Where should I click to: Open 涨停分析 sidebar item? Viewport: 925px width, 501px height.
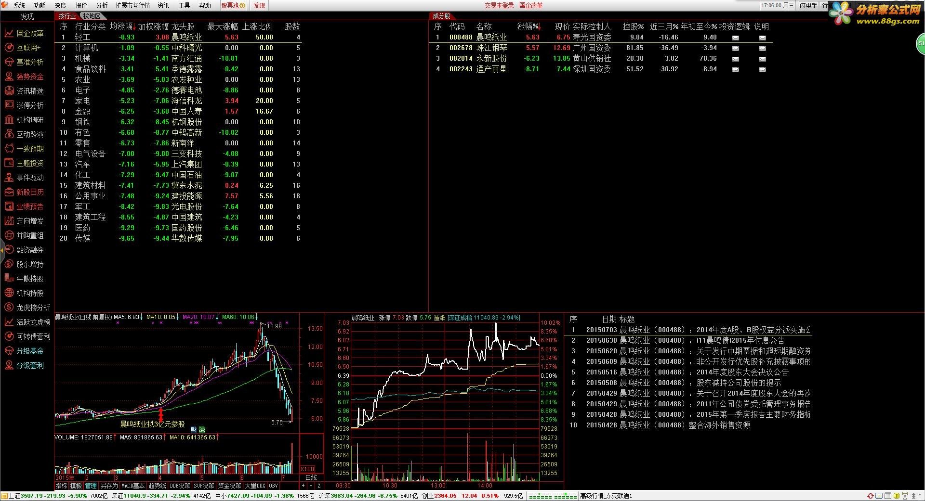(x=24, y=105)
